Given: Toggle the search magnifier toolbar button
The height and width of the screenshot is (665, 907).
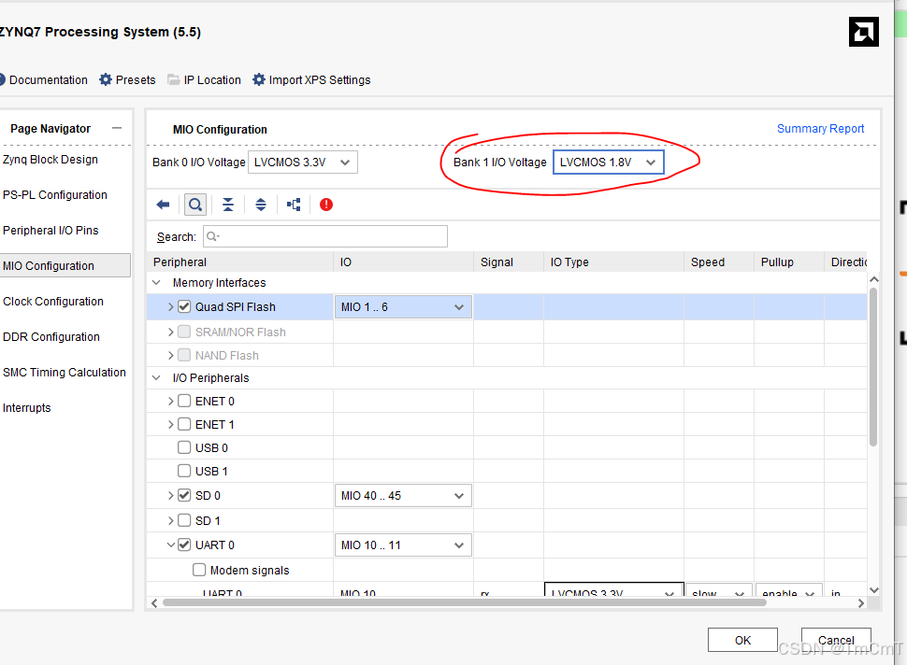Looking at the screenshot, I should coord(195,205).
